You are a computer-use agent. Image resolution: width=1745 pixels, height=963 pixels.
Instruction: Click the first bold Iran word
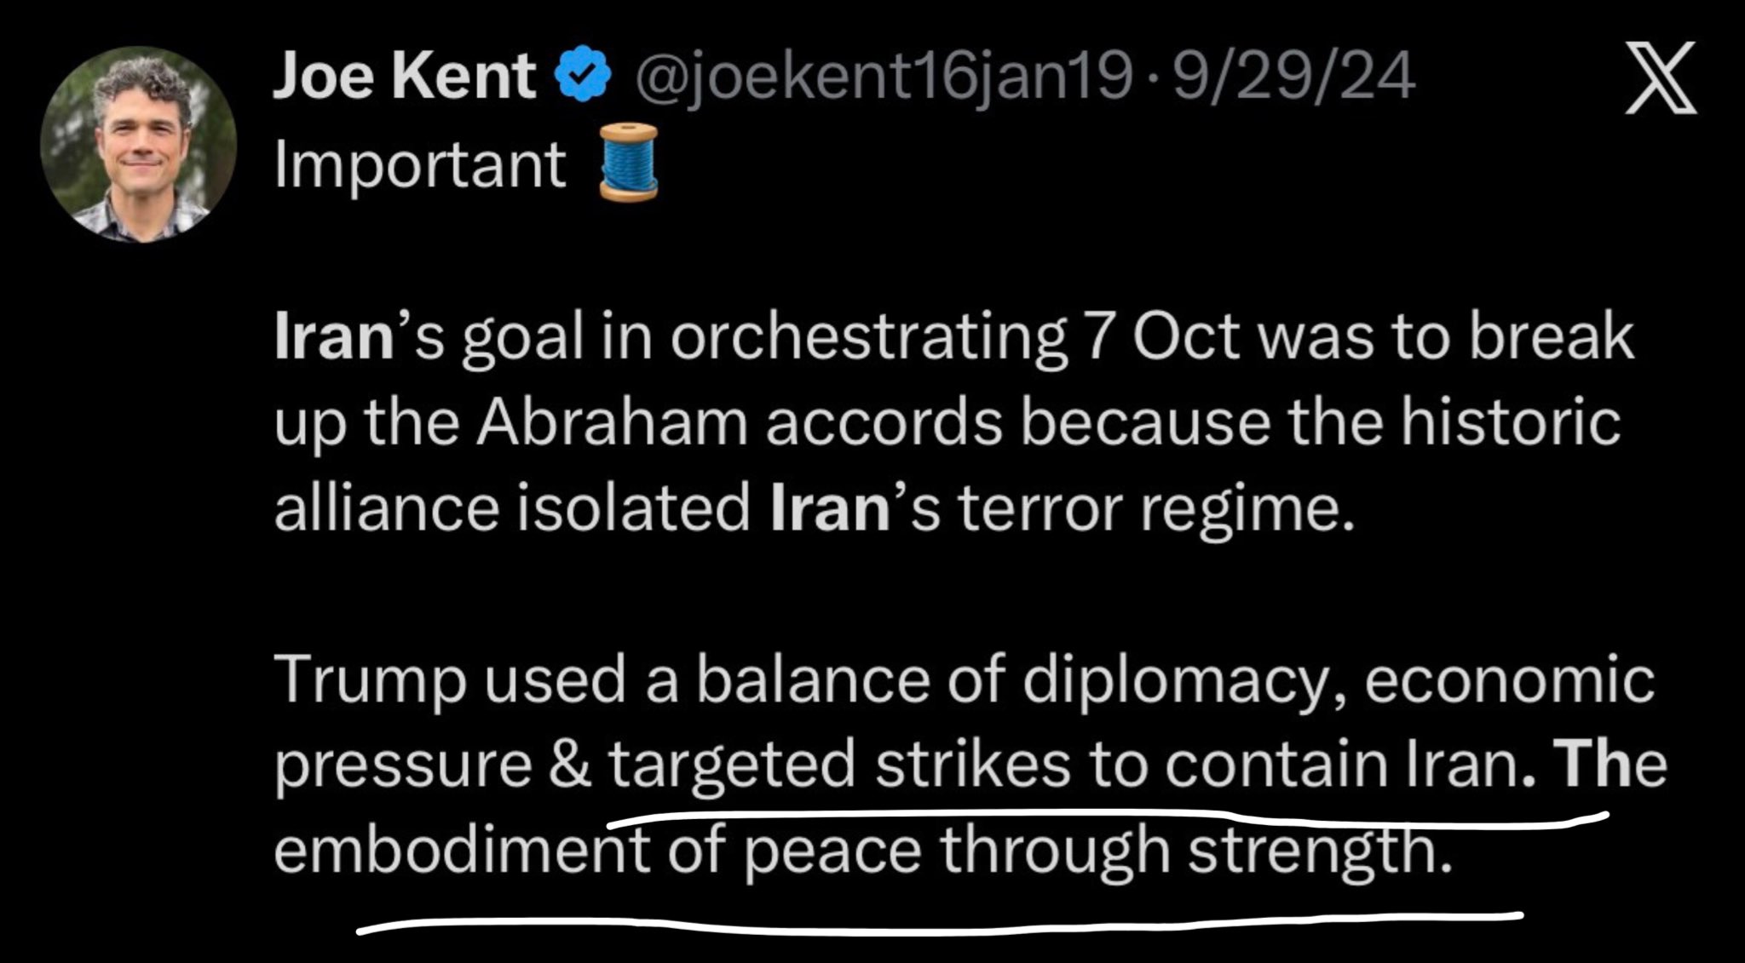point(333,338)
